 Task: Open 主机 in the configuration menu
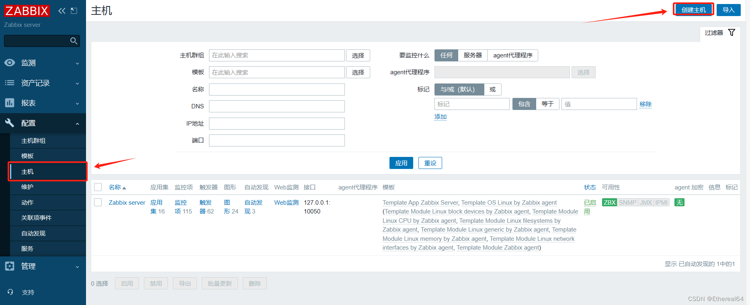pyautogui.click(x=48, y=172)
